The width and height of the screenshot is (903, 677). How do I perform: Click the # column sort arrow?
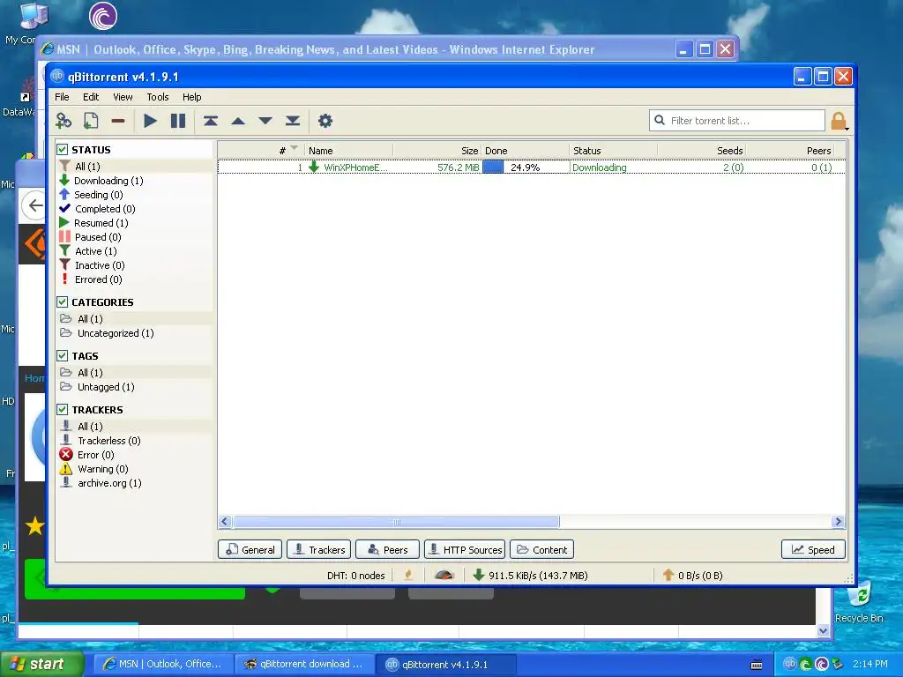point(295,148)
